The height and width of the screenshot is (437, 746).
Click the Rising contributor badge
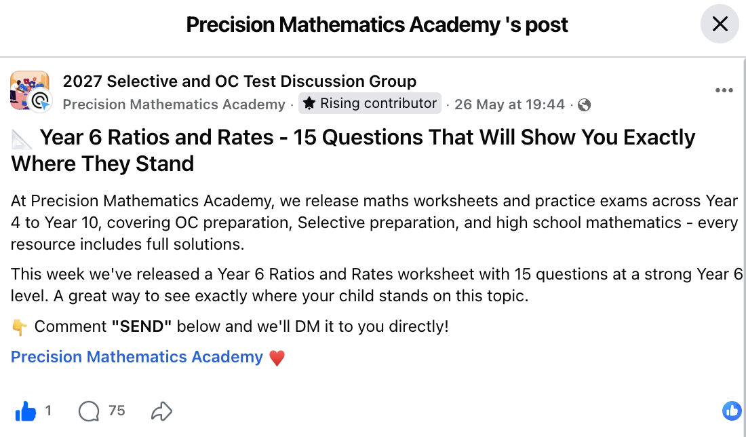(x=370, y=103)
